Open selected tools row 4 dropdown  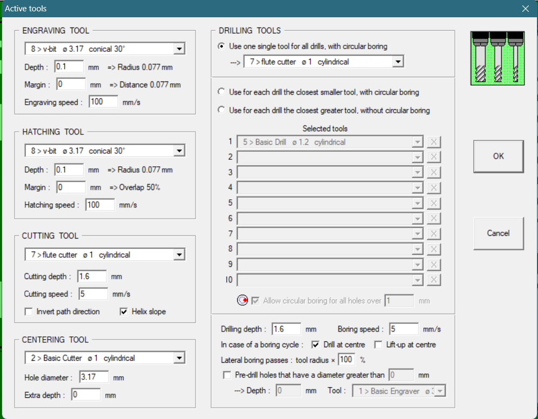(417, 188)
